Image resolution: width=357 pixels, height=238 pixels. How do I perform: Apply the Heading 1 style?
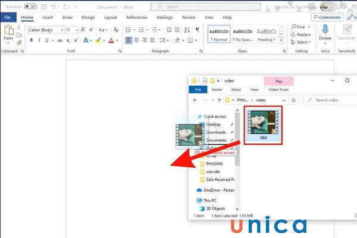tap(267, 34)
